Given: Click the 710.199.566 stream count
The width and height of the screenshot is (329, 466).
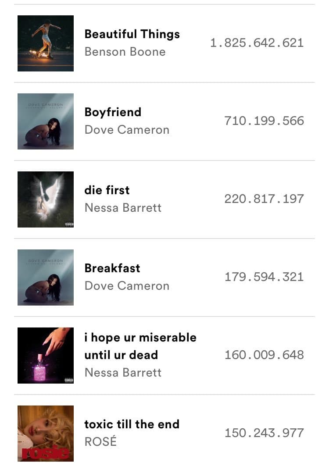Looking at the screenshot, I should tap(264, 121).
